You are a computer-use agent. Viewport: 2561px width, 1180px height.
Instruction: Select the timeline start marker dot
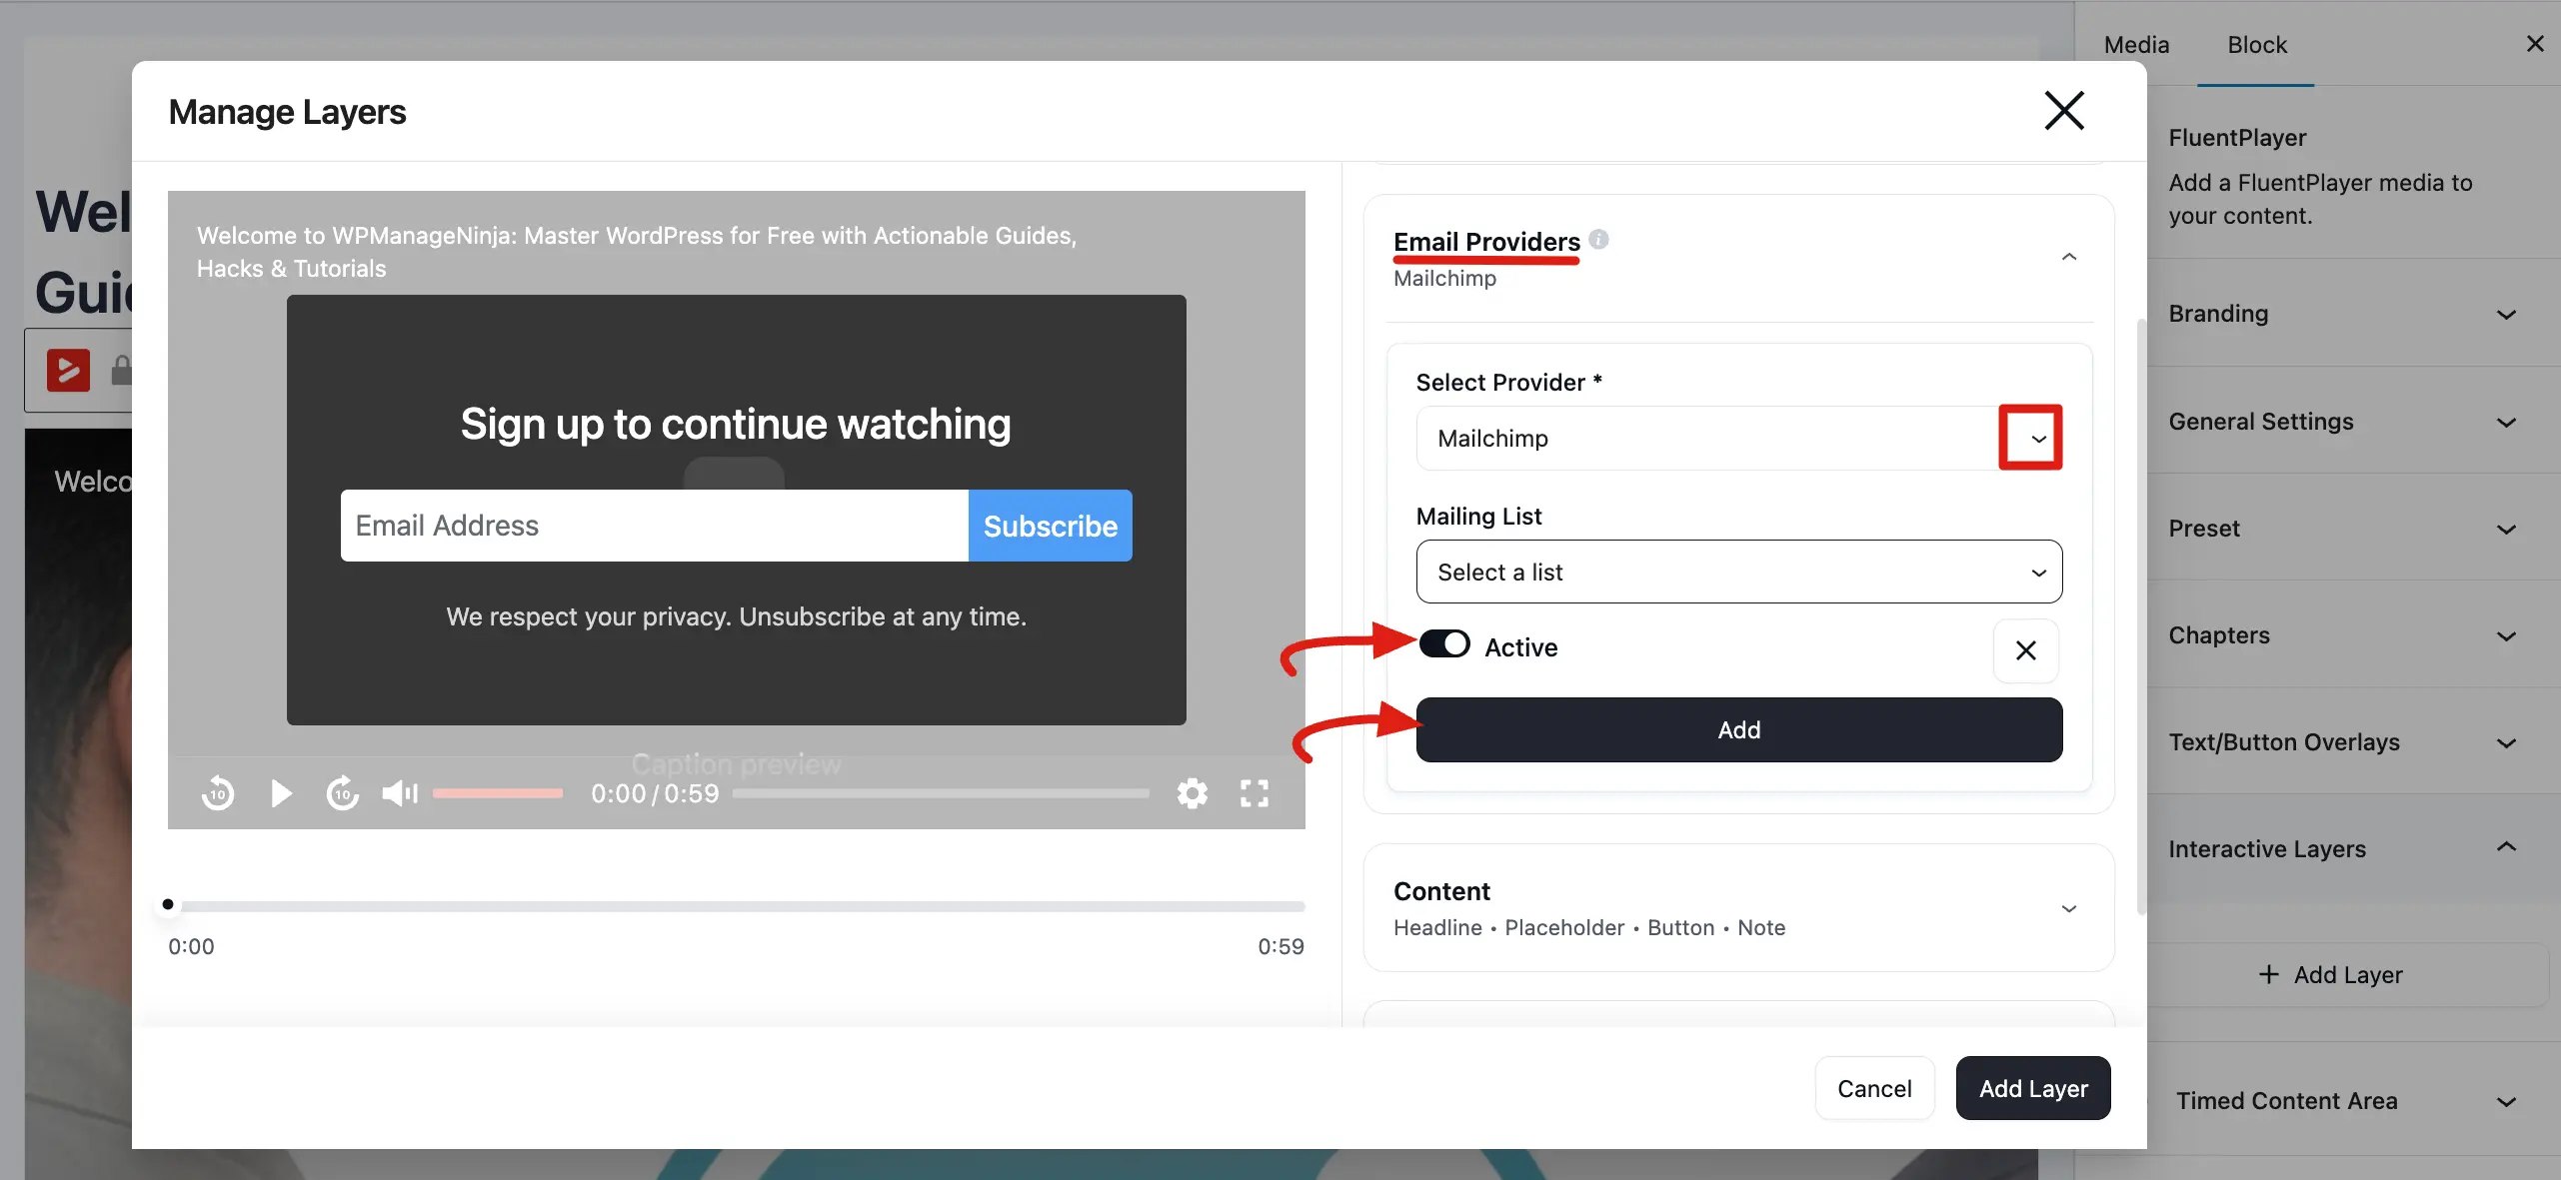point(168,904)
